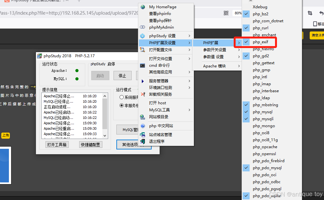Click the Apache green status indicator
The height and width of the screenshot is (200, 324).
click(x=77, y=71)
